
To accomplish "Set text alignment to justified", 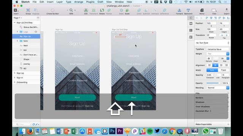I will 226,65.
